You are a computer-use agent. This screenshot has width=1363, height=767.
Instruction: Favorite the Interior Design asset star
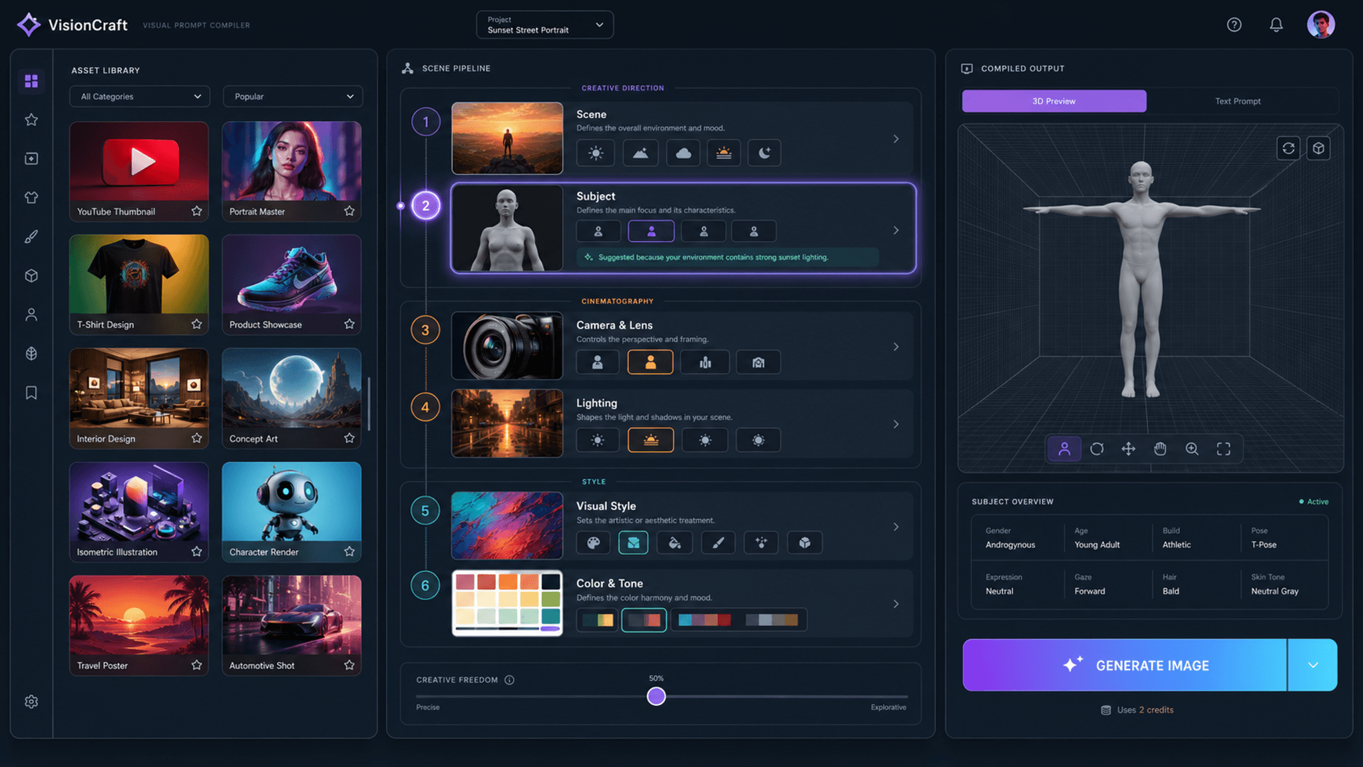point(196,438)
